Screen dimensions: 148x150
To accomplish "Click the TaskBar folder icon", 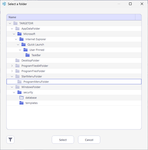I will click(28, 55).
